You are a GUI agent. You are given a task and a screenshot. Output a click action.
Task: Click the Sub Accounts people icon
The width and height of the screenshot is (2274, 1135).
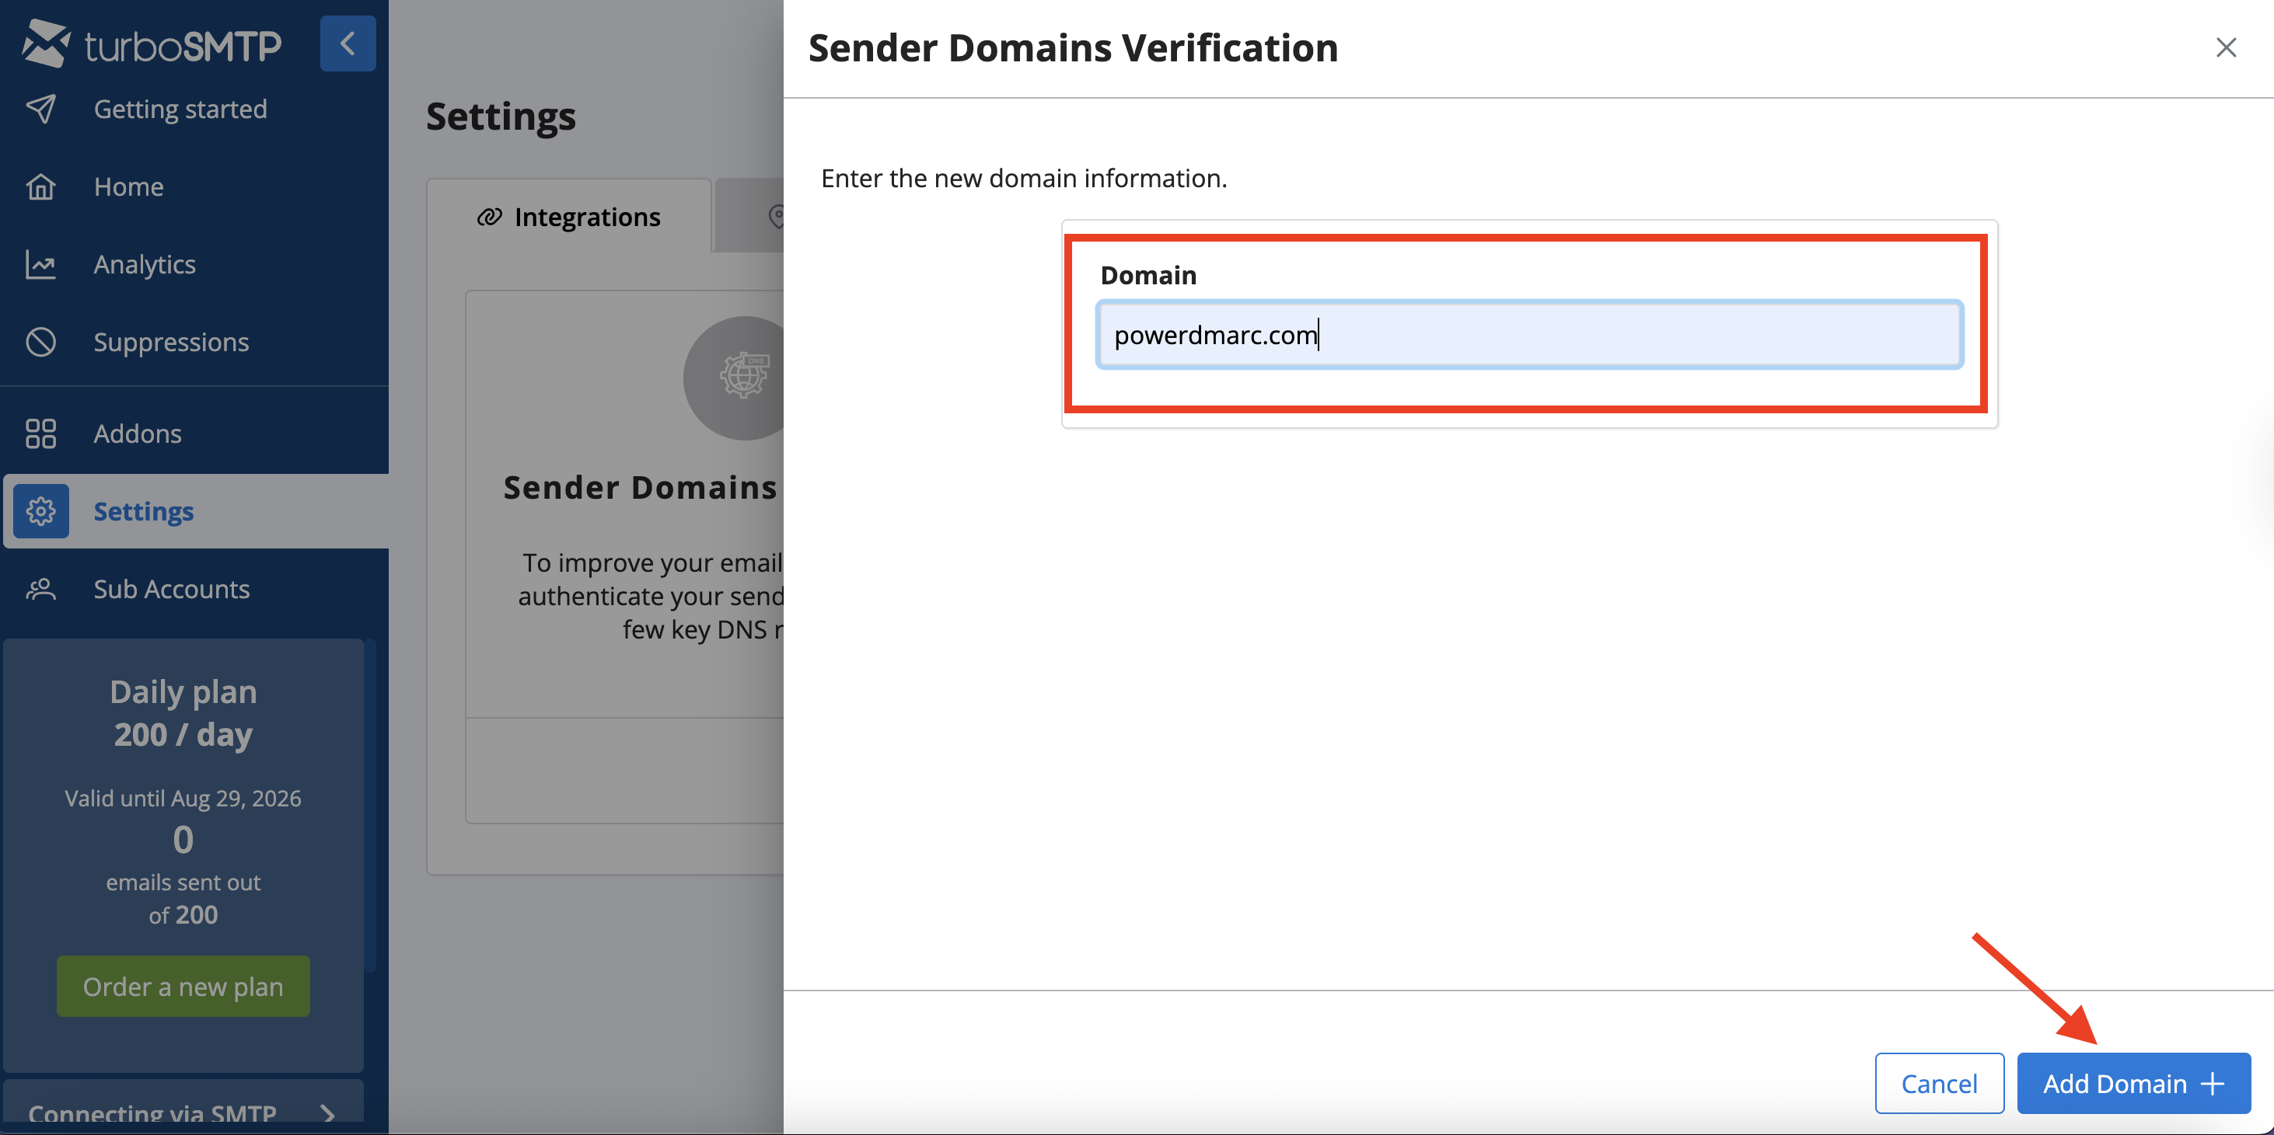point(40,589)
